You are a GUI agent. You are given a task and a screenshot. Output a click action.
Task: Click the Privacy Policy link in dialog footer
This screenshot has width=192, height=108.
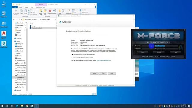pos(111,85)
